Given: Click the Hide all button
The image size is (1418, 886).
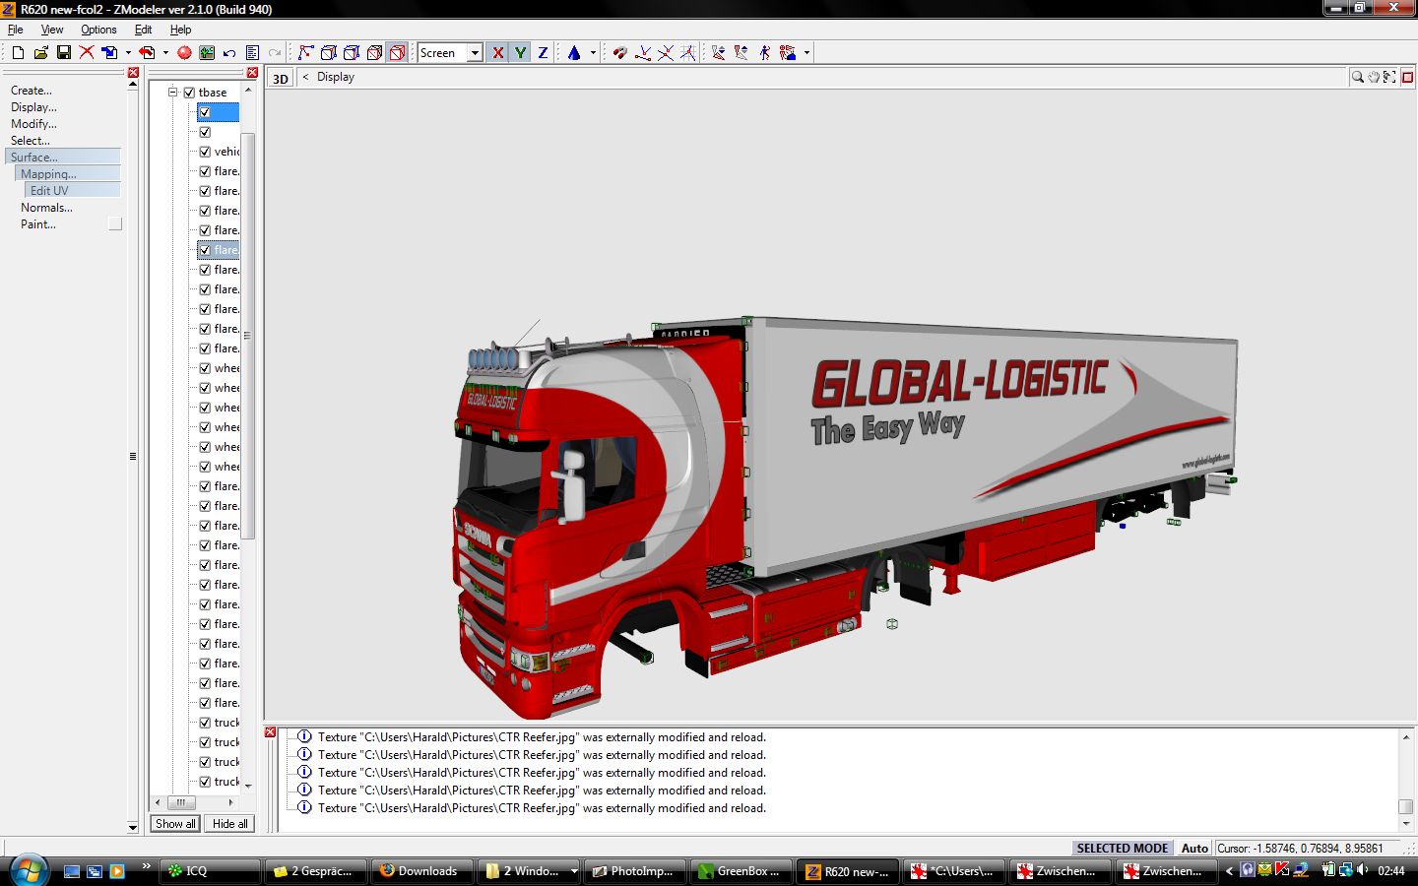Looking at the screenshot, I should (229, 824).
